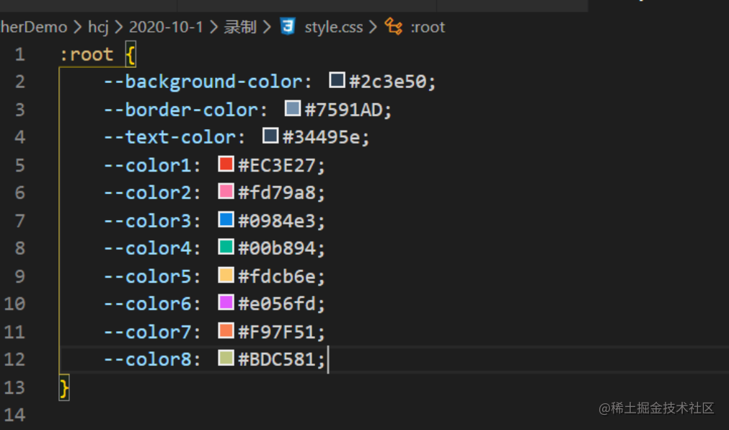The width and height of the screenshot is (729, 430).
Task: Click the pink swatch next to --color2
Action: point(226,192)
